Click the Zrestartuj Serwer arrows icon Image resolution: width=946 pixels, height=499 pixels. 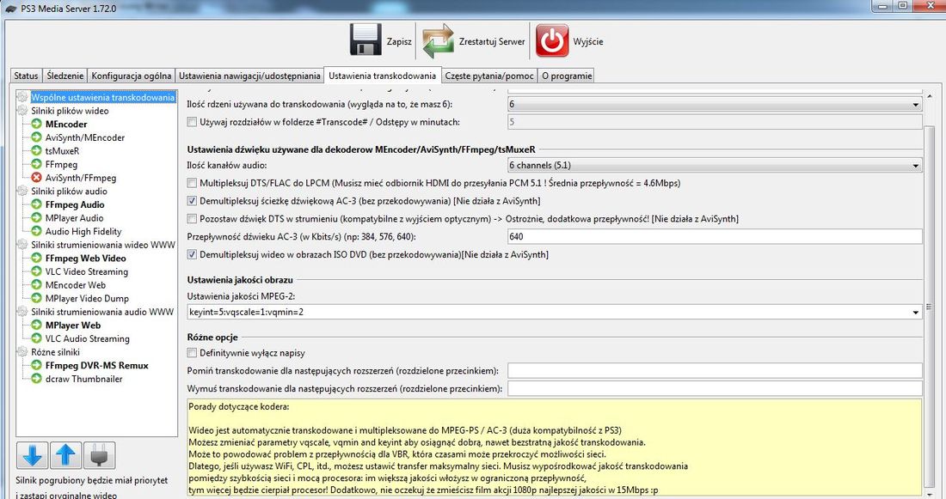438,41
